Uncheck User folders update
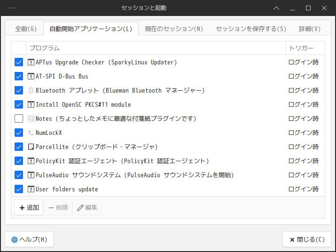 click(19, 189)
